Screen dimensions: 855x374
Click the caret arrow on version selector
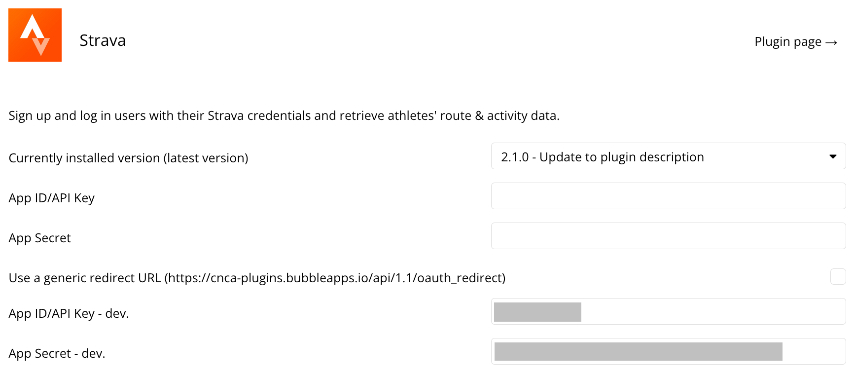point(833,156)
